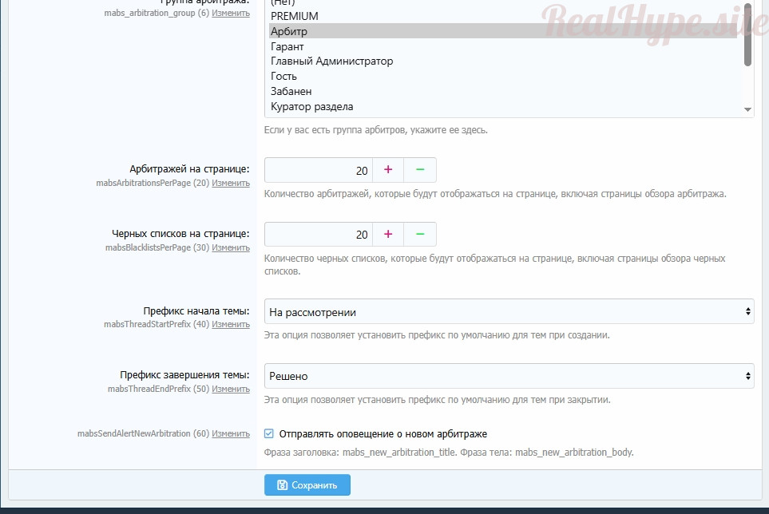Image resolution: width=769 pixels, height=514 pixels.
Task: Select PREMIUM in the group list
Action: point(294,16)
